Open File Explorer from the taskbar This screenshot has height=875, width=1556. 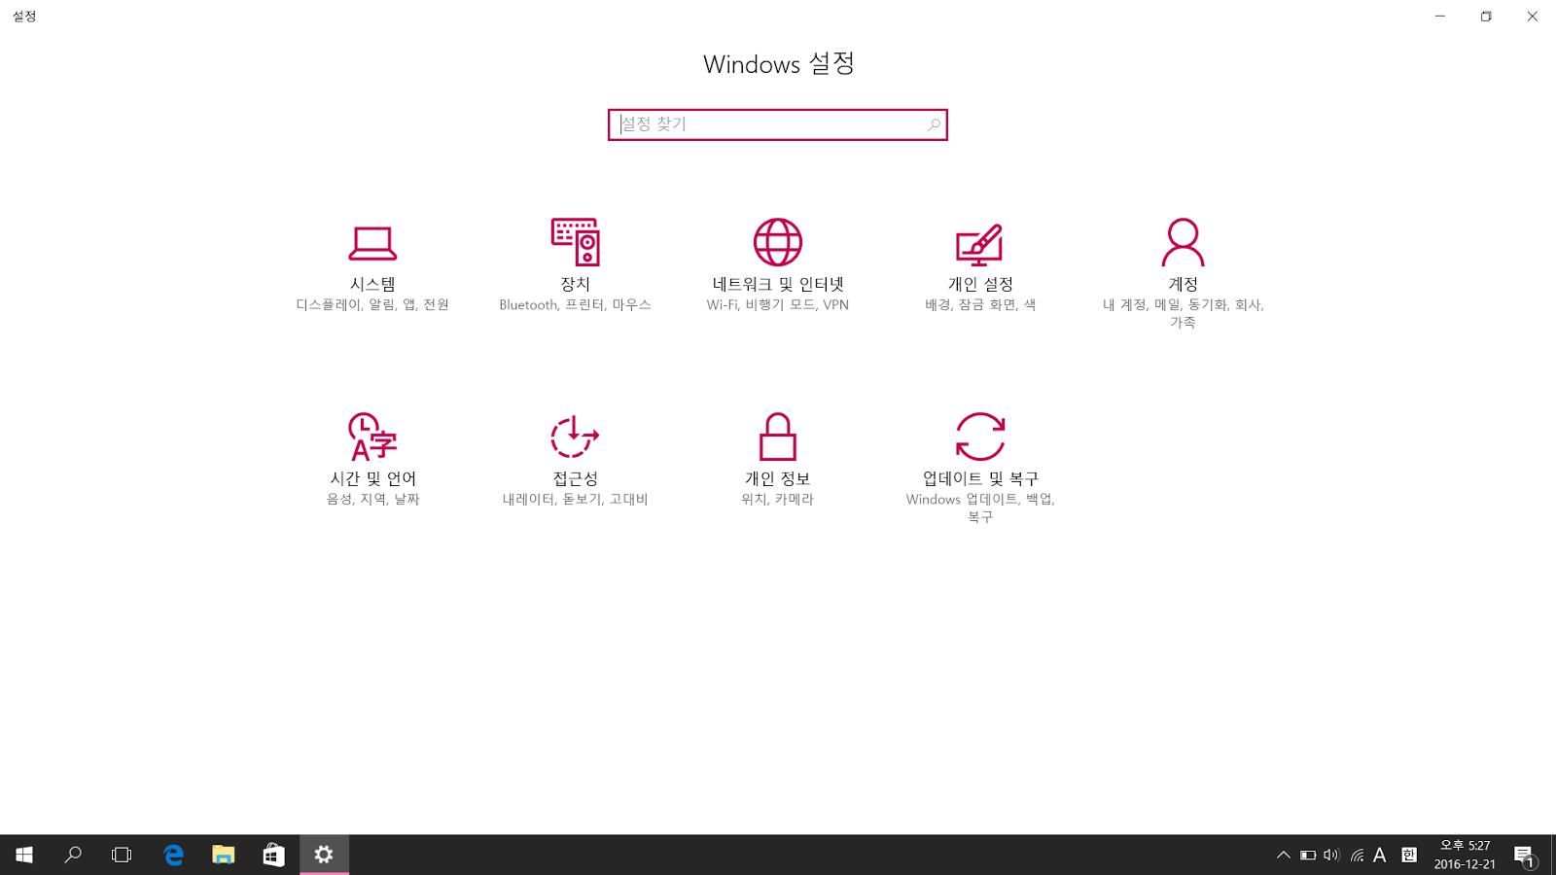pyautogui.click(x=224, y=855)
